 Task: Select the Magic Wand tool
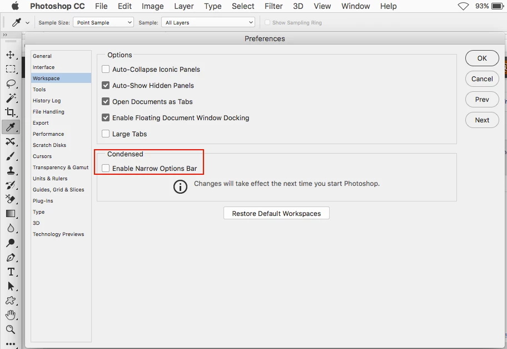(11, 98)
